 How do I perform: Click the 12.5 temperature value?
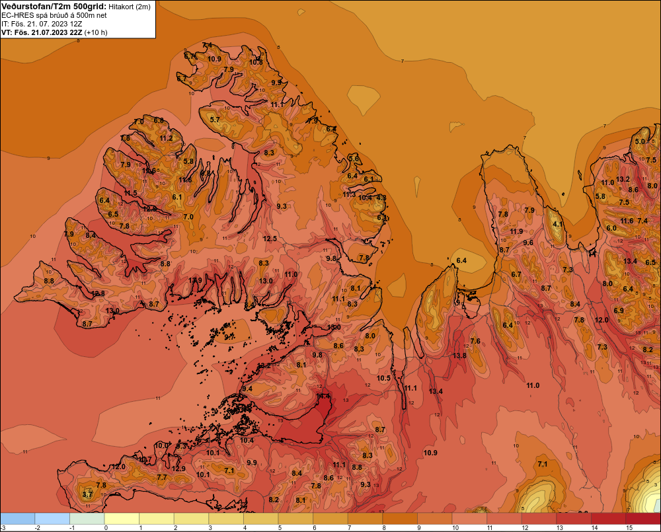coord(270,239)
